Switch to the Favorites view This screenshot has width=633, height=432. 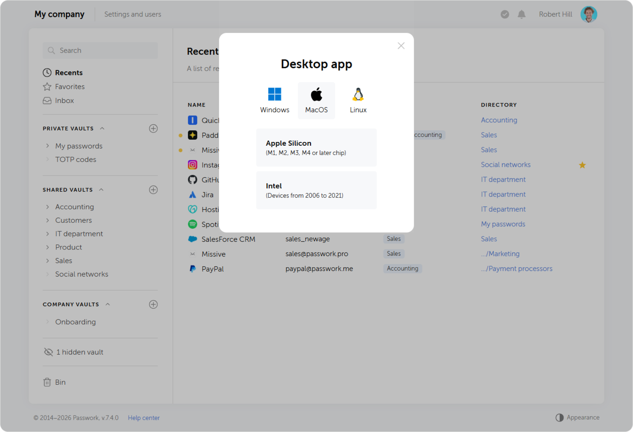70,86
